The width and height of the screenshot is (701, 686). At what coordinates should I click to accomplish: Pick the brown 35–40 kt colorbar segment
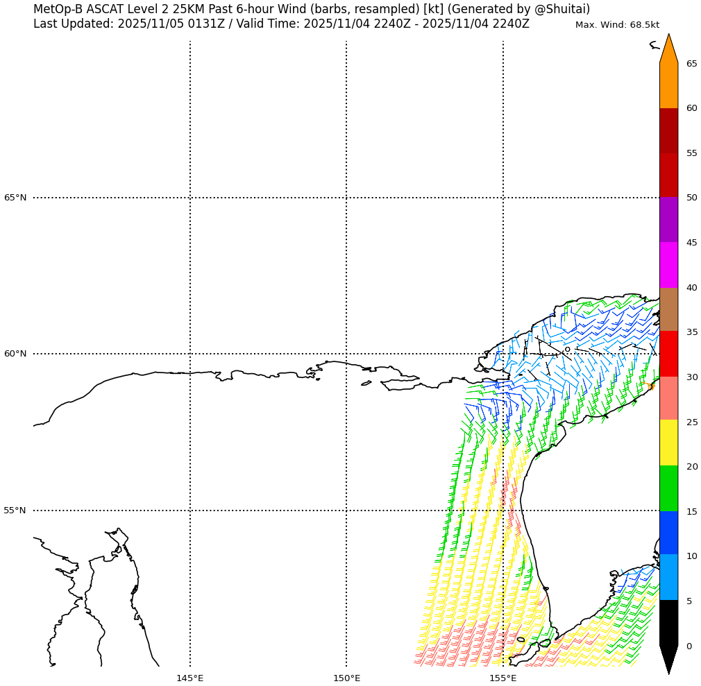[x=668, y=309]
